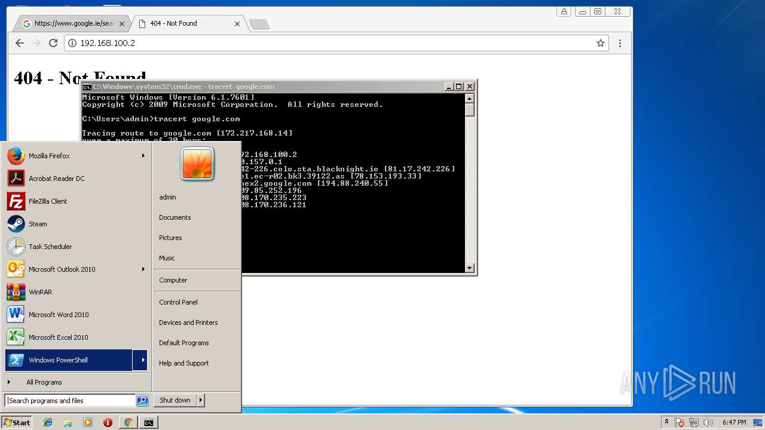Click the Chrome address bar
The height and width of the screenshot is (430, 765).
point(337,43)
